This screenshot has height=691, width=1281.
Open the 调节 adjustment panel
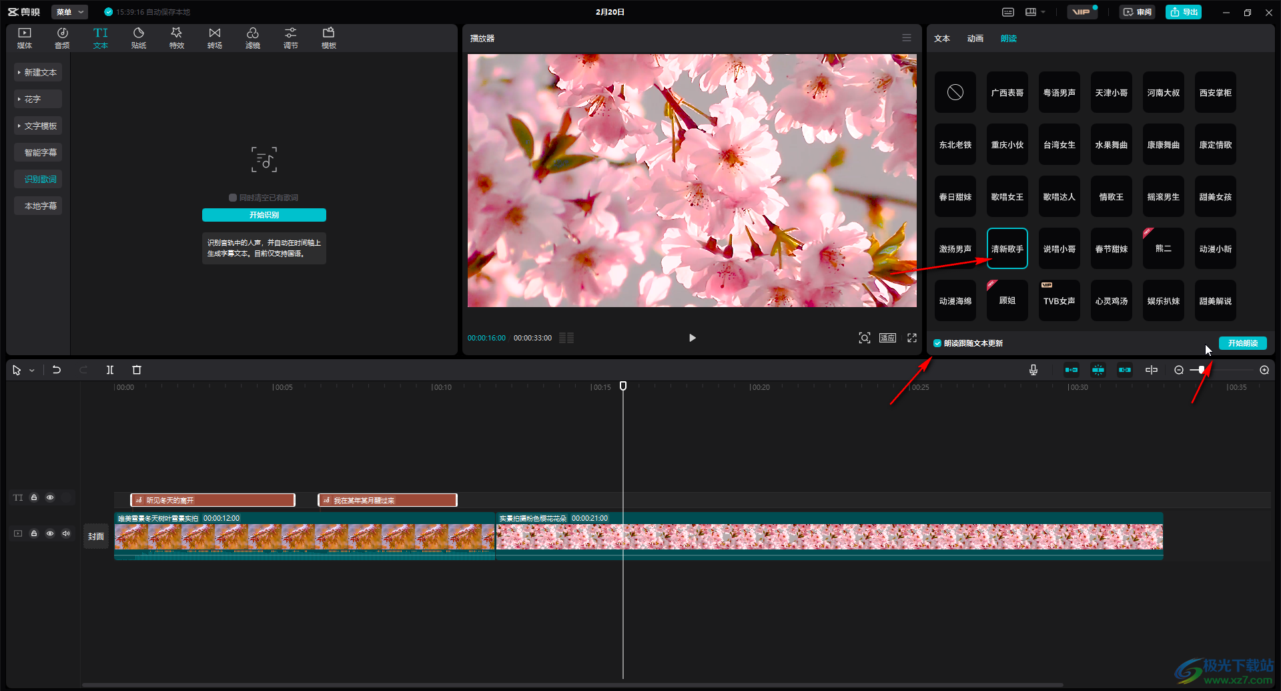[291, 38]
